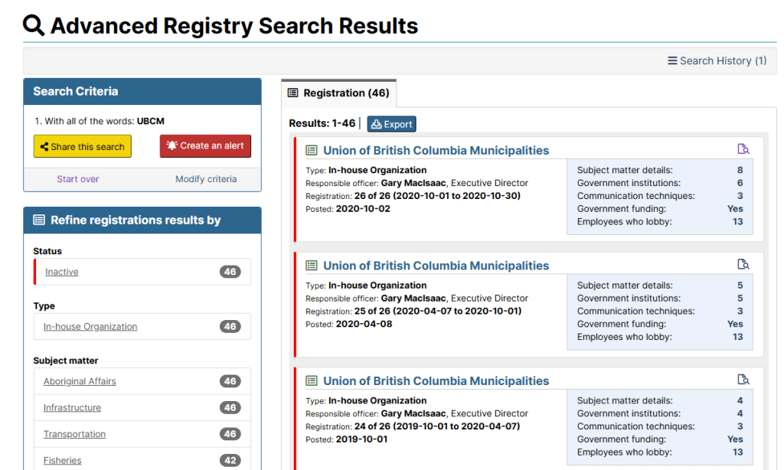Click list icon beside second Union result
The height and width of the screenshot is (470, 784).
tap(312, 266)
